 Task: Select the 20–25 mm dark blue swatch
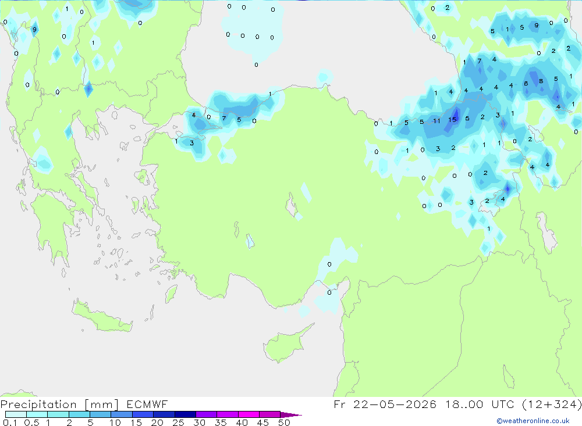[164, 414]
